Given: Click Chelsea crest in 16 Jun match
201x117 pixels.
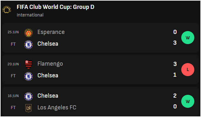Looking at the screenshot, I should click(28, 96).
